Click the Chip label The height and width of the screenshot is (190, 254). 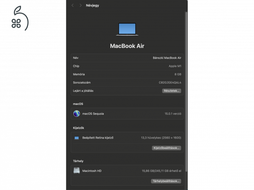(x=76, y=66)
